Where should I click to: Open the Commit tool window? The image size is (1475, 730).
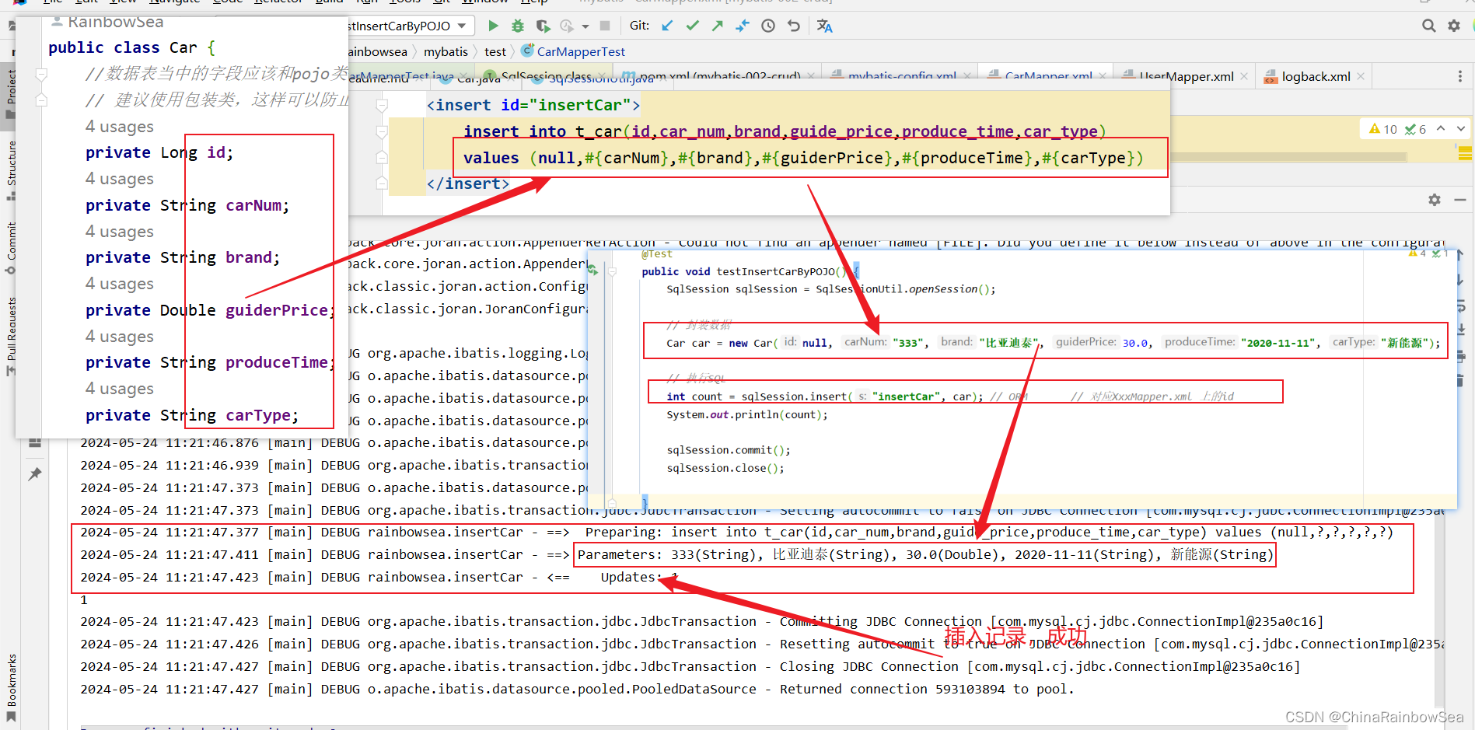[11, 247]
